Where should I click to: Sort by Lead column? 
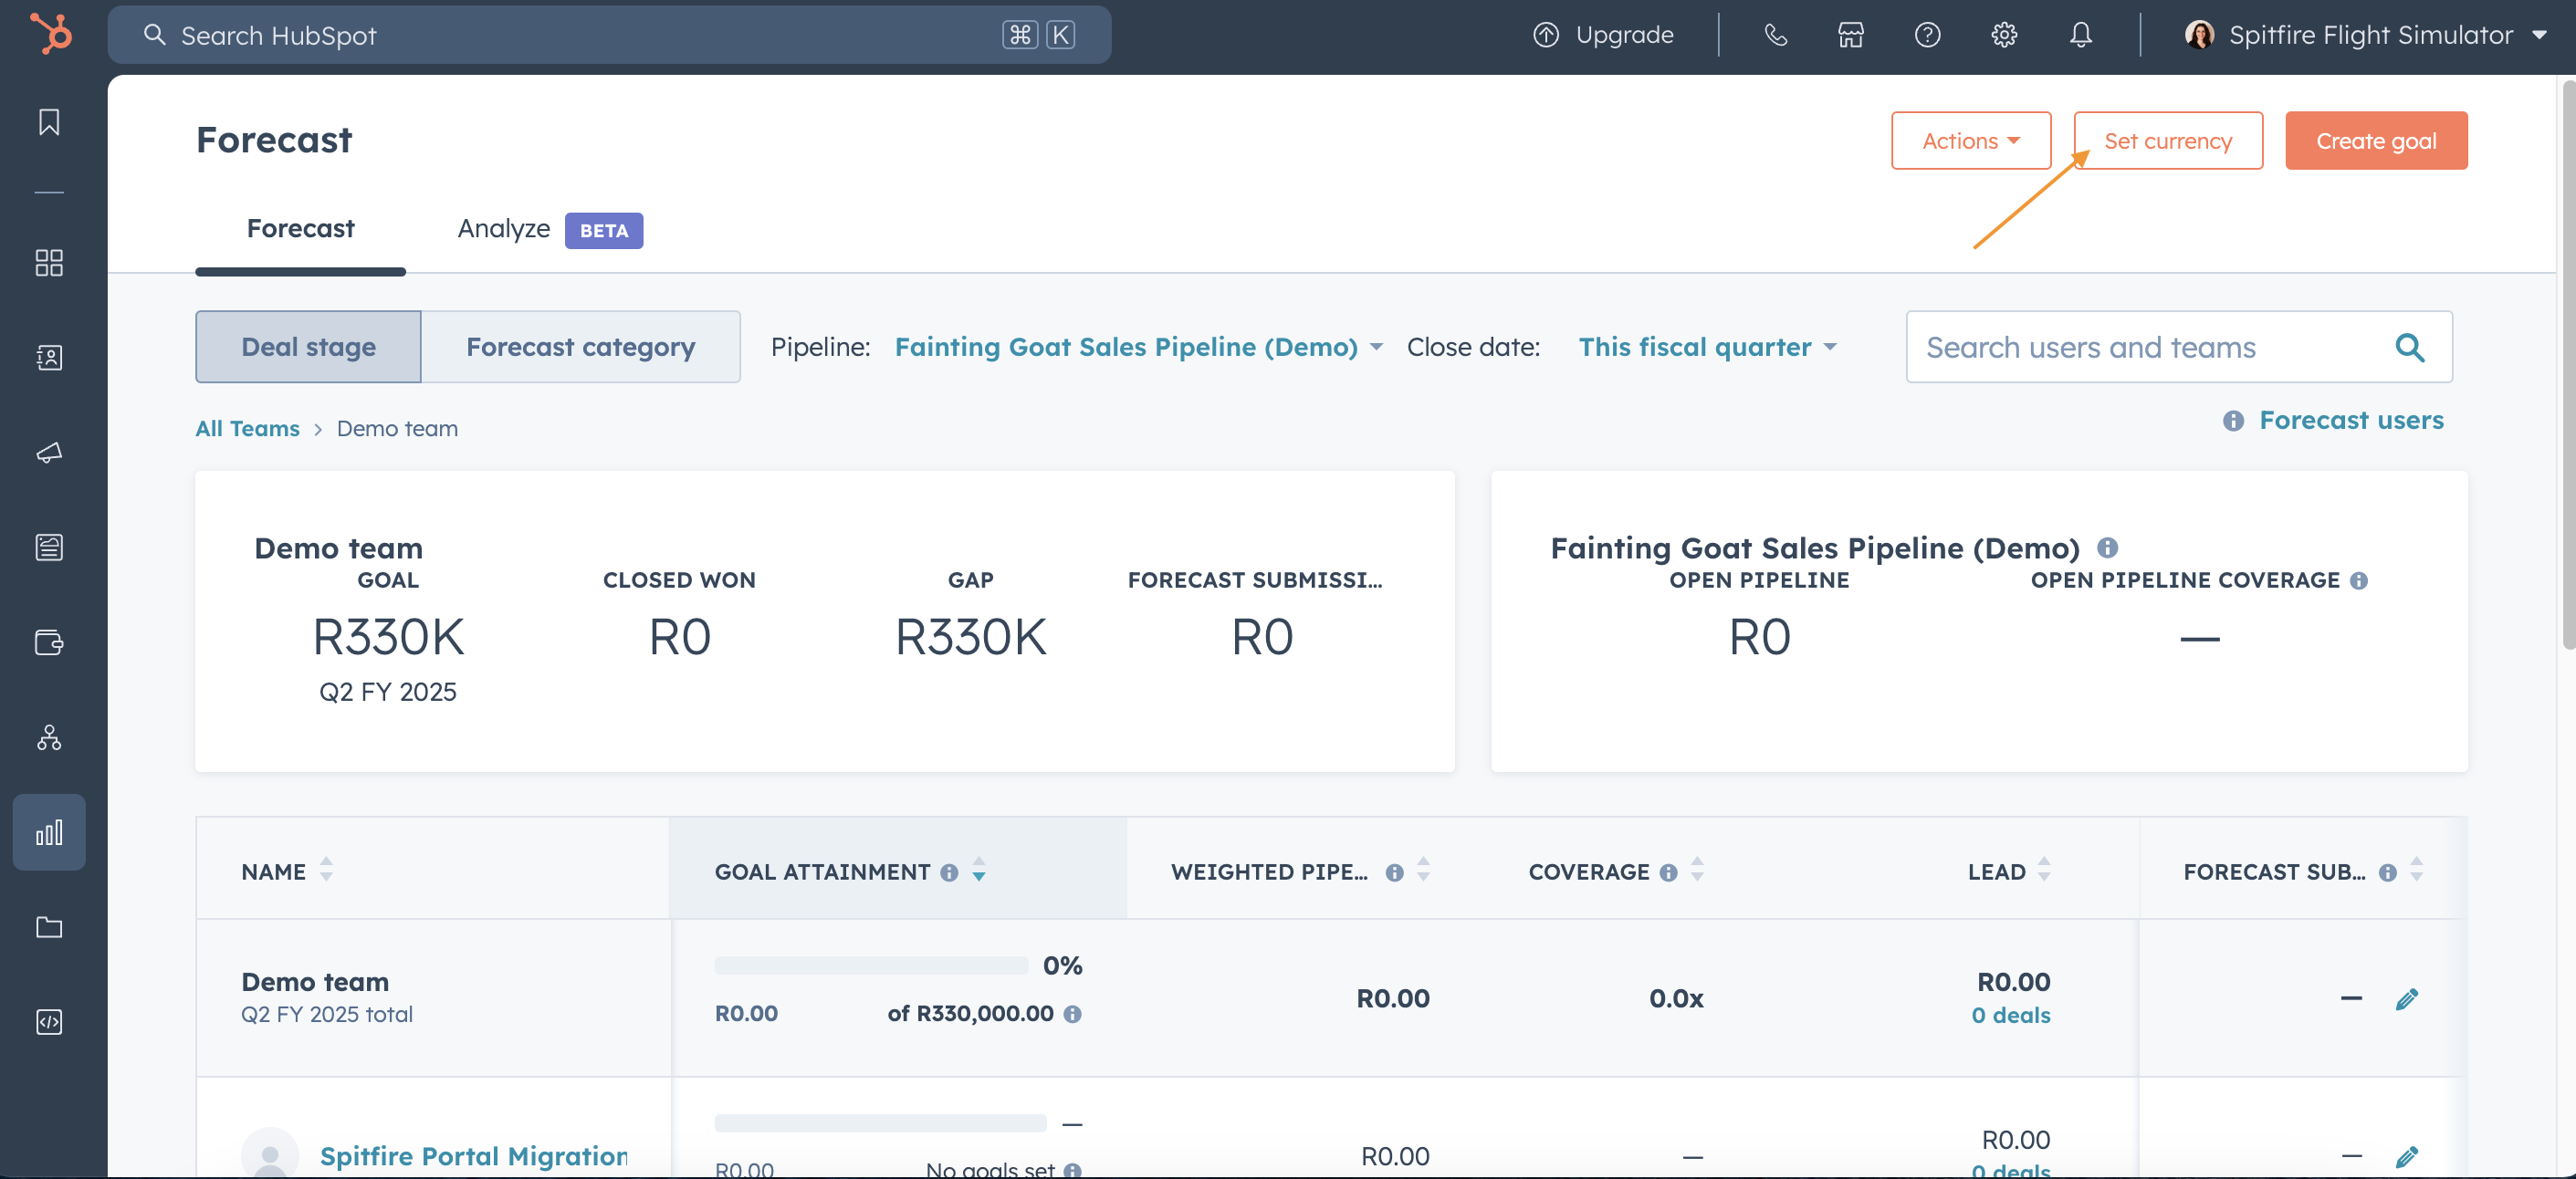coord(2044,870)
